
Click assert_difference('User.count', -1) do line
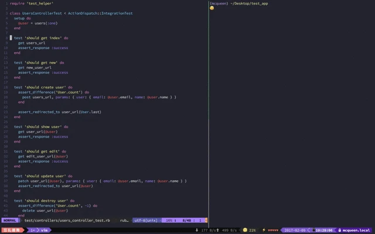click(x=57, y=206)
